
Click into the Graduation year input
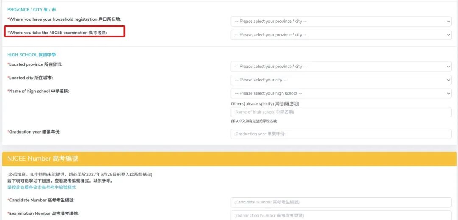click(341, 134)
